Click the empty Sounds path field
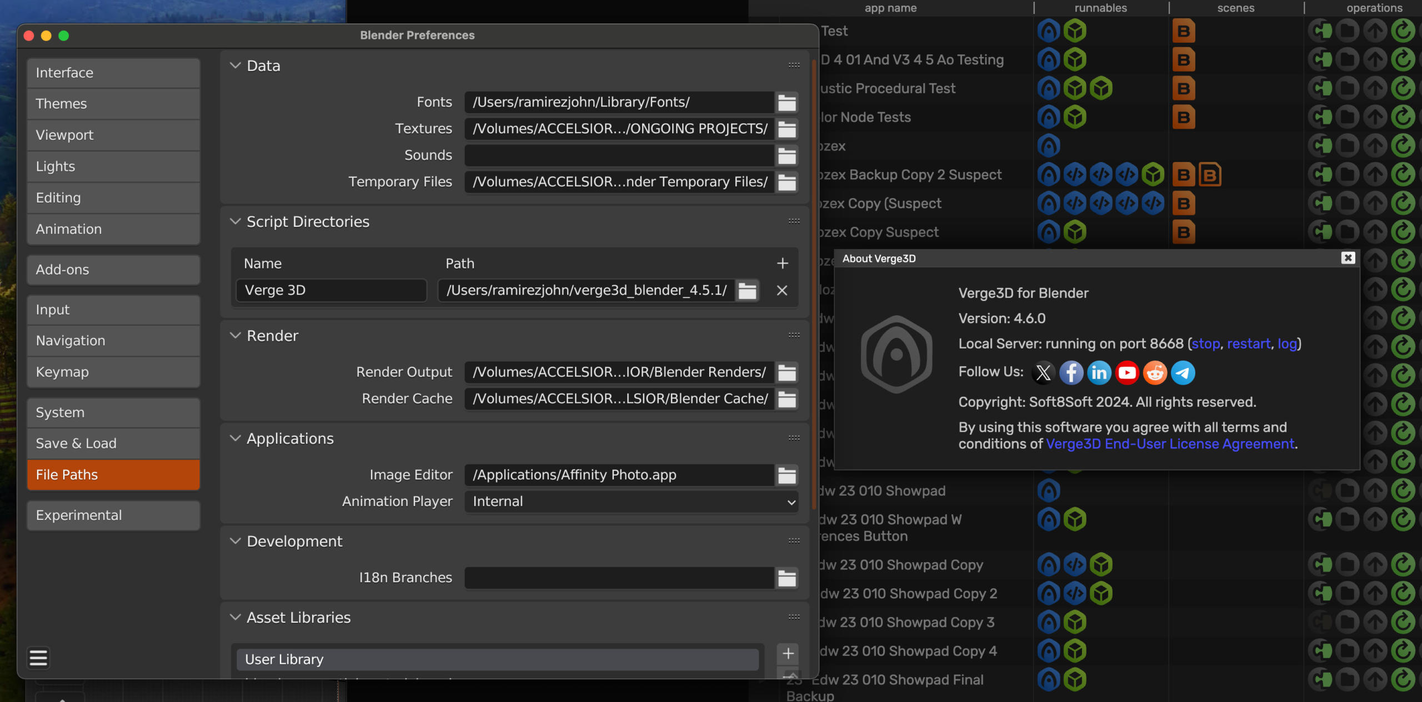This screenshot has height=702, width=1422. pyautogui.click(x=619, y=155)
